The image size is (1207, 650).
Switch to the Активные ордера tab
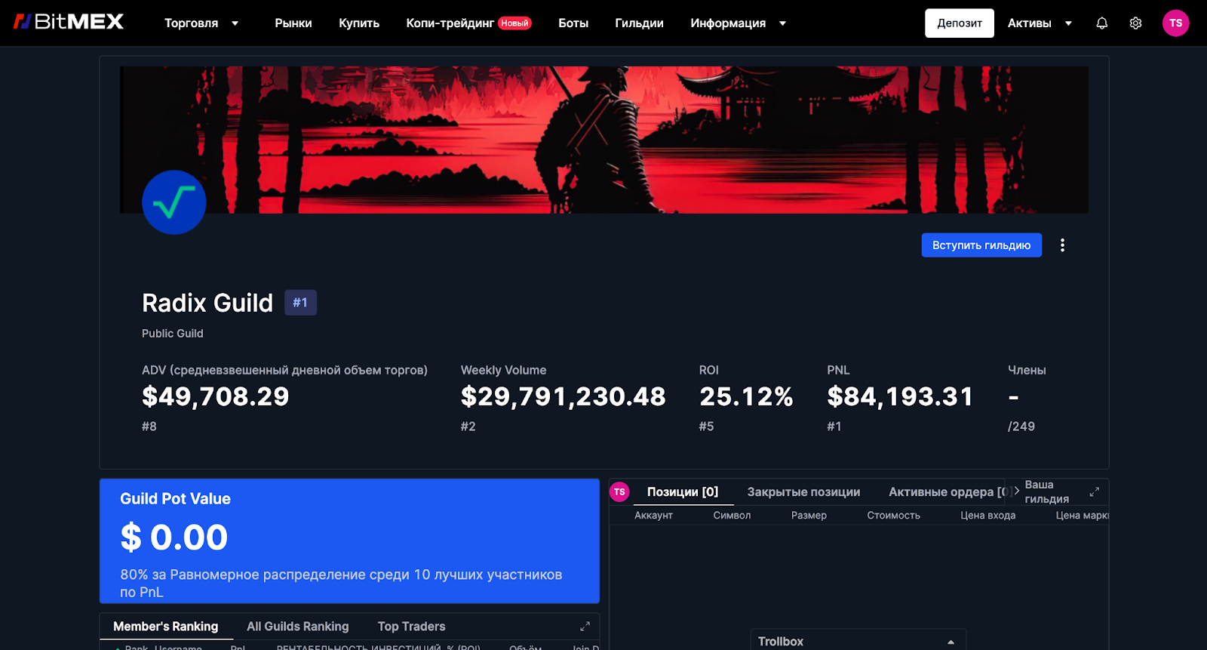pos(947,492)
